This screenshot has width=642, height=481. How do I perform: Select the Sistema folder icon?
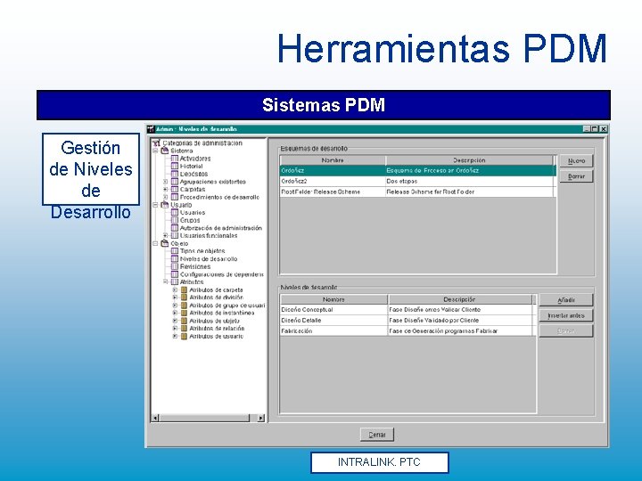[165, 151]
